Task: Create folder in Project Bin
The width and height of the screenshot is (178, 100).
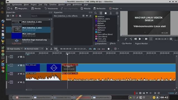Action: (x=13, y=16)
